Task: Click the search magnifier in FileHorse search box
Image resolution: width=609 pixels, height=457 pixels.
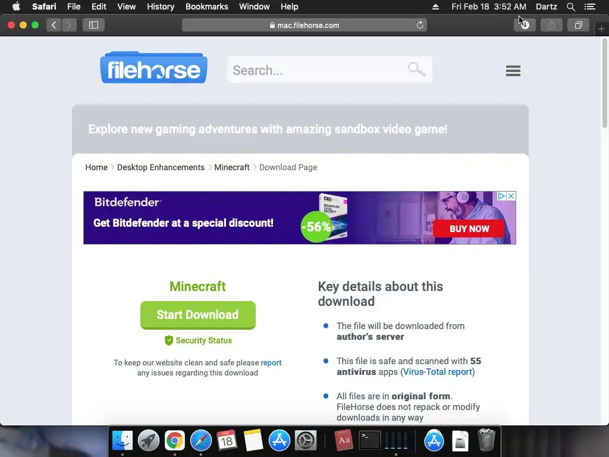Action: click(x=416, y=69)
